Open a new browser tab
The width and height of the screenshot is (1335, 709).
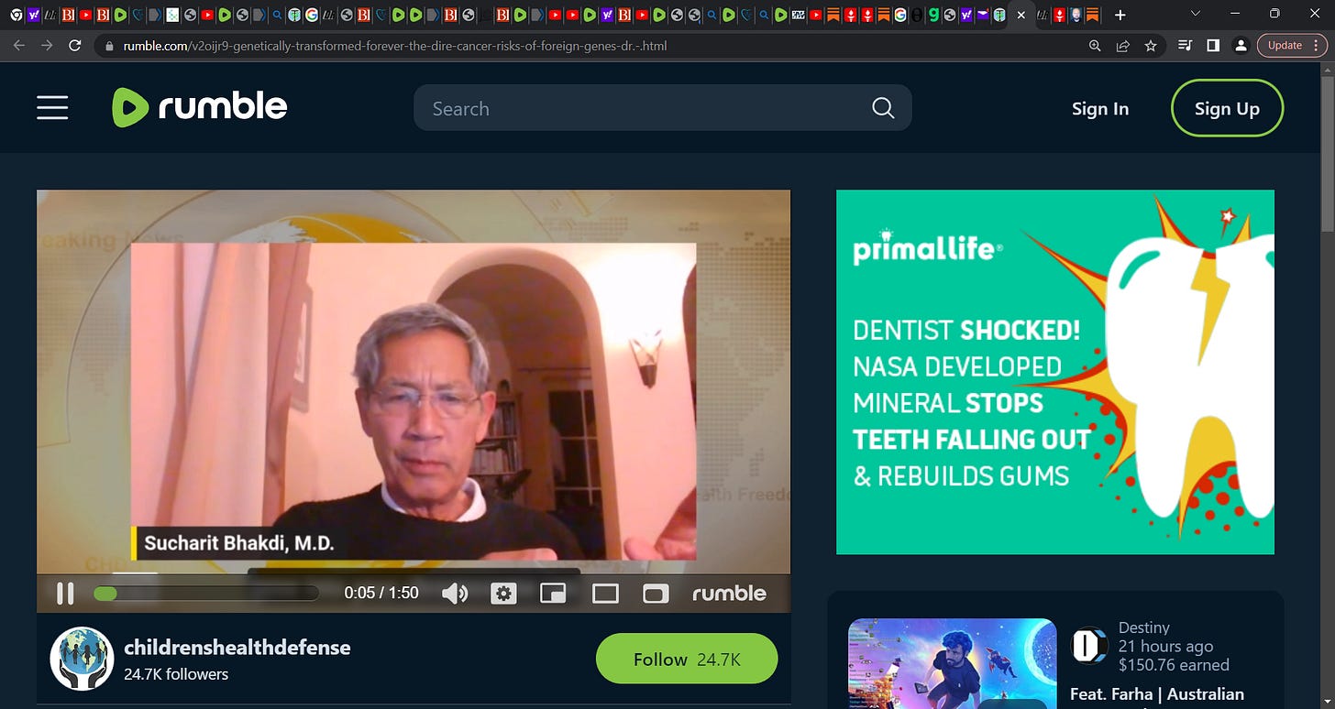point(1120,15)
